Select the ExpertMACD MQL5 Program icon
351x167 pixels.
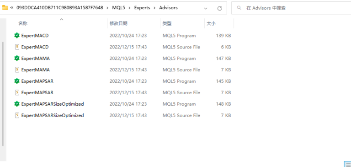(17, 35)
